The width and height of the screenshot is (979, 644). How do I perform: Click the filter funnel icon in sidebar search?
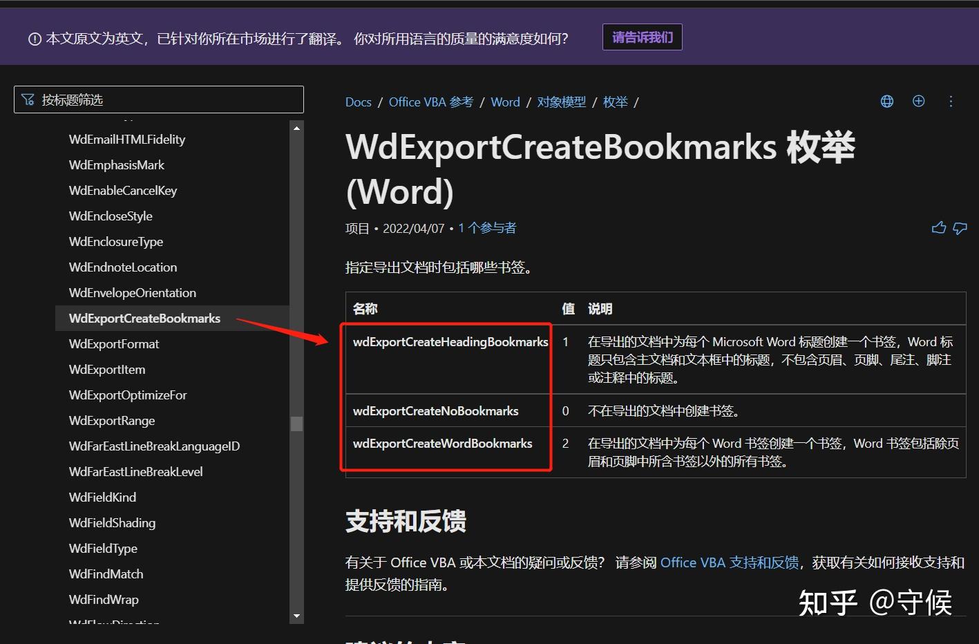click(x=28, y=99)
